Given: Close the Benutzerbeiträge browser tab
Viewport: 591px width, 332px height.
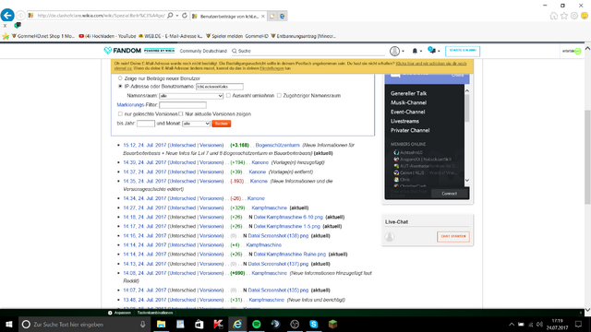Looking at the screenshot, I should pyautogui.click(x=263, y=17).
